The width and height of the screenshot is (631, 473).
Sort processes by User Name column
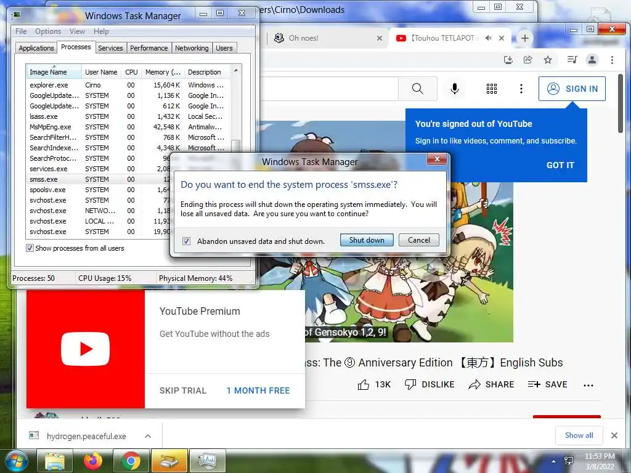[101, 72]
